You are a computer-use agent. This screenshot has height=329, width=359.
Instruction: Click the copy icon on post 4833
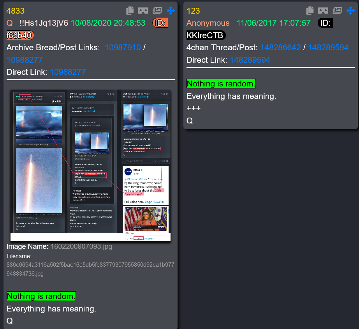coord(130,11)
